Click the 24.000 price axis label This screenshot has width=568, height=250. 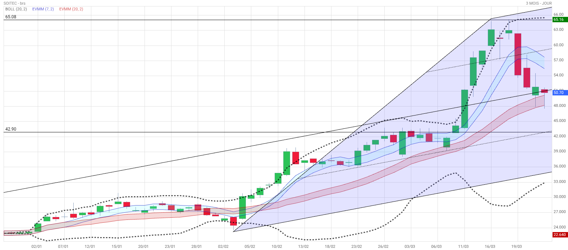[560, 227]
